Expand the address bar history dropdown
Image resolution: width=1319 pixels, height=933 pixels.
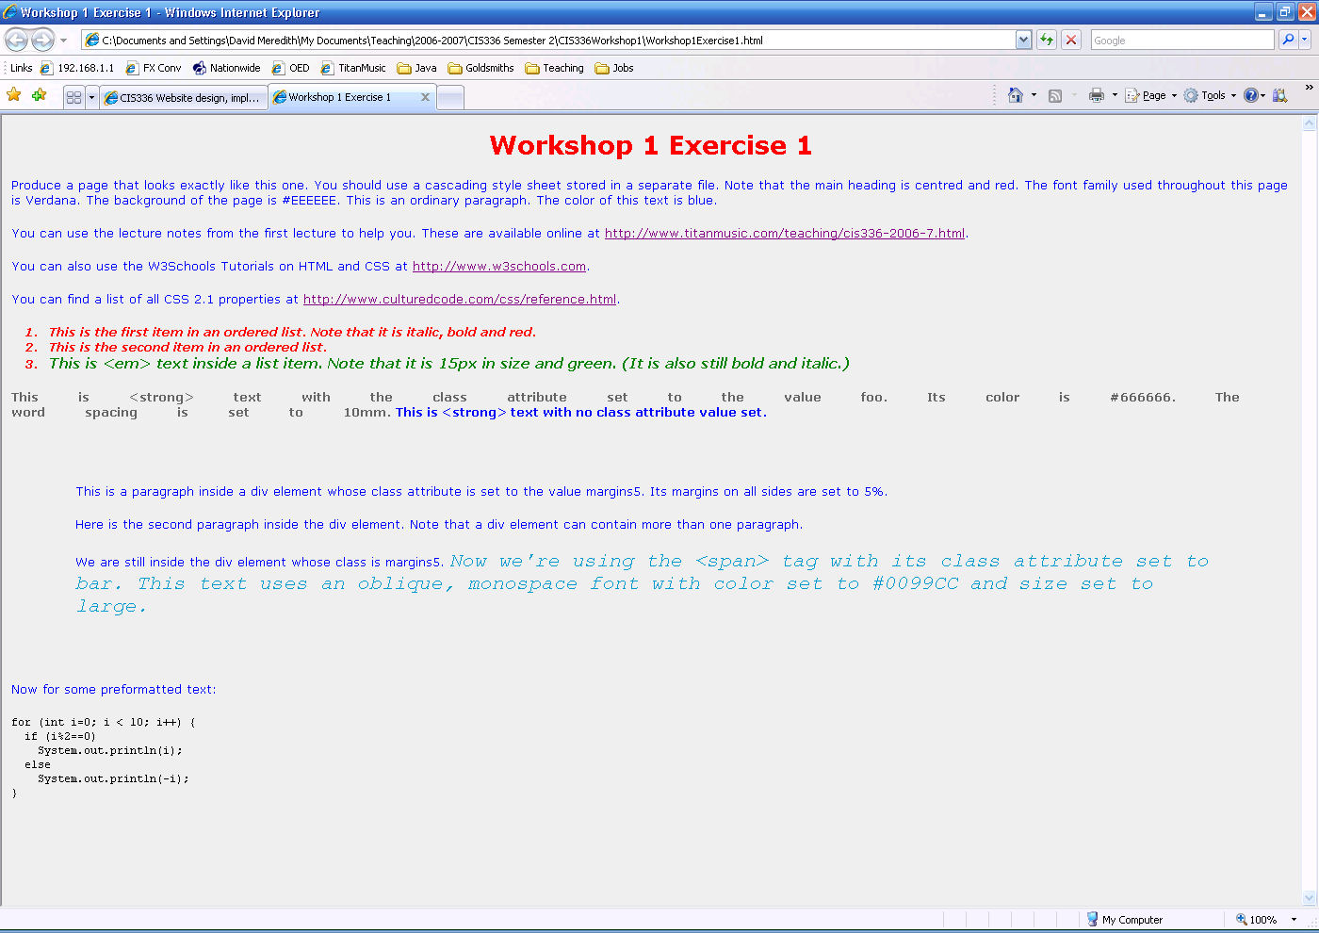click(1023, 40)
